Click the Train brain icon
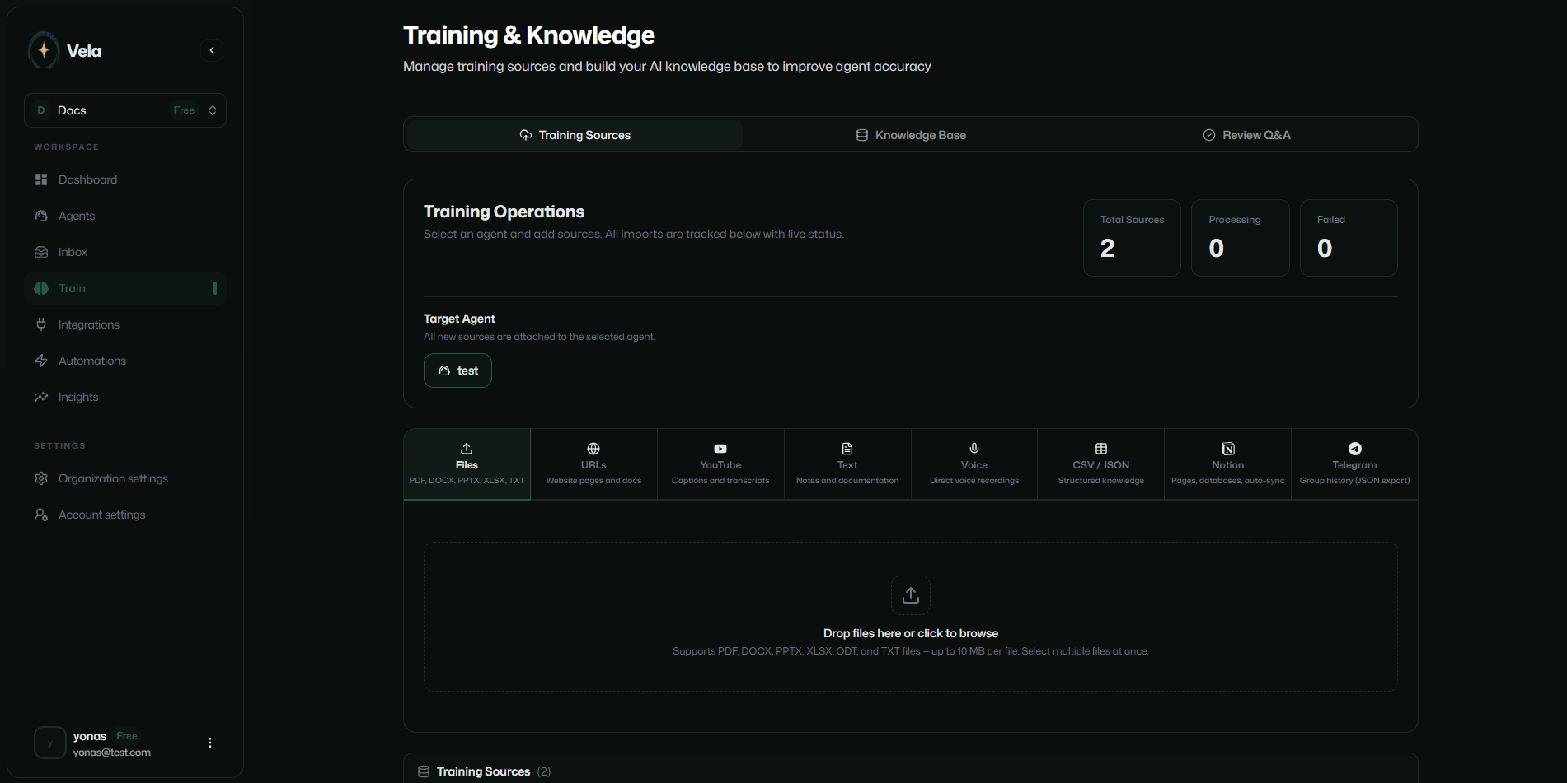 pos(41,288)
